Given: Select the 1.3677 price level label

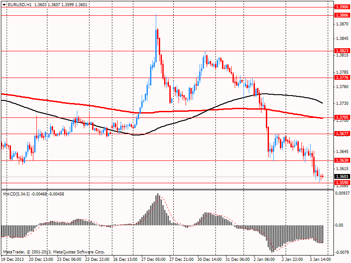Looking at the screenshot, I should click(342, 134).
